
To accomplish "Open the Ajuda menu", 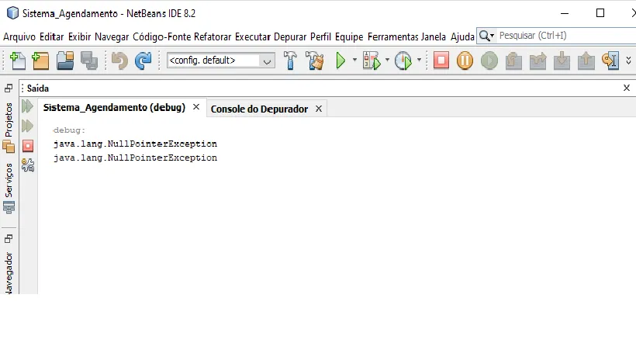I will coord(462,37).
